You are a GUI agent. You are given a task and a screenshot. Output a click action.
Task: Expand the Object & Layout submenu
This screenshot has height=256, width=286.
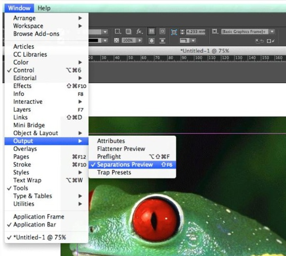pos(35,133)
